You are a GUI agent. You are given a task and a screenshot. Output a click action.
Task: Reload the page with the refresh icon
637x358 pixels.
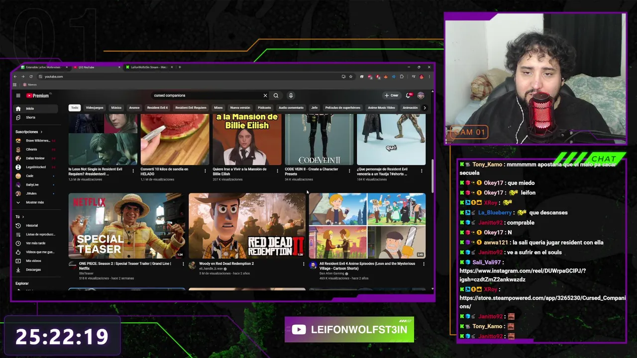tap(31, 77)
